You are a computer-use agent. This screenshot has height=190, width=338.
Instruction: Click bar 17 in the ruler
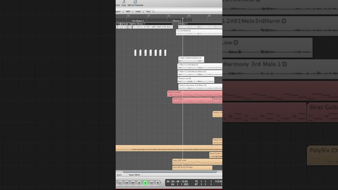coord(149,16)
